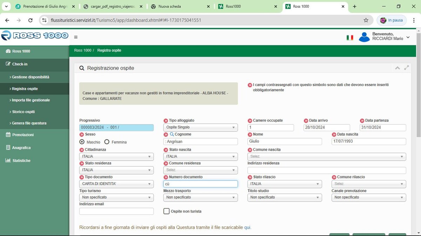Collapse the Registrazione ospite panel with the chevron icon

(397, 68)
